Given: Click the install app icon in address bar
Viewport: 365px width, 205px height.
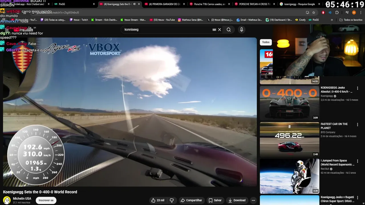Looking at the screenshot, I should click(307, 13).
